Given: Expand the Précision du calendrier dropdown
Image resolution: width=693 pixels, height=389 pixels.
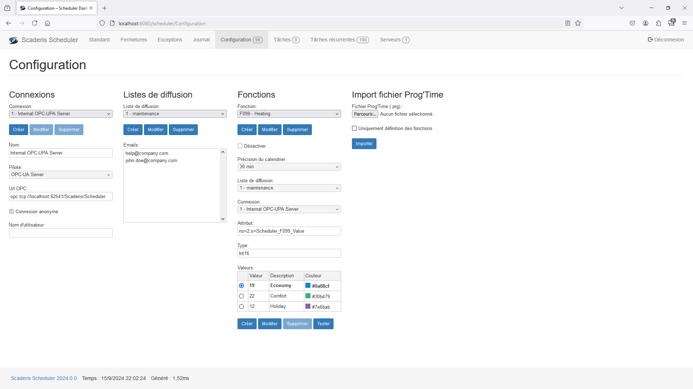Looking at the screenshot, I should point(289,167).
